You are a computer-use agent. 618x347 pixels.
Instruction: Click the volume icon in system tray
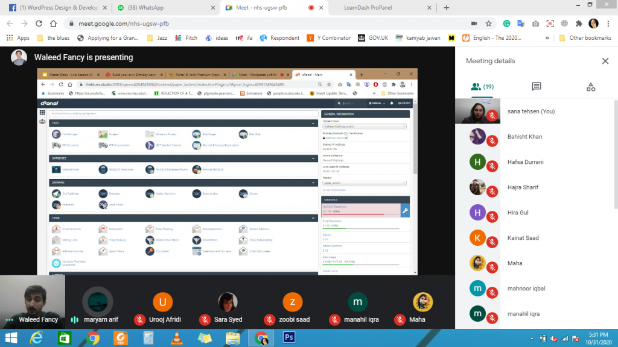(x=553, y=339)
